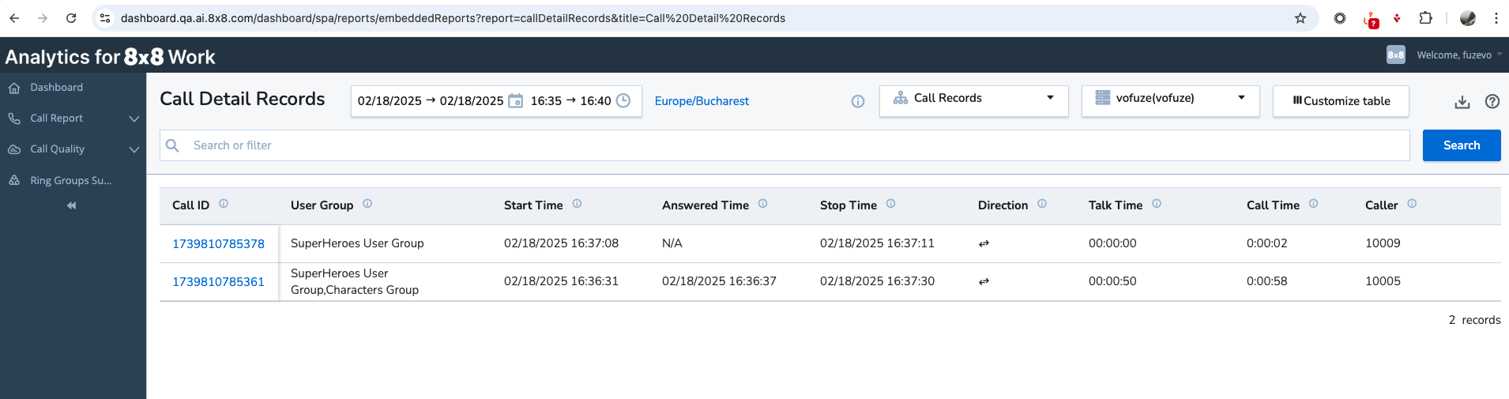Open the calendar date picker icon
1509x399 pixels.
click(x=515, y=100)
